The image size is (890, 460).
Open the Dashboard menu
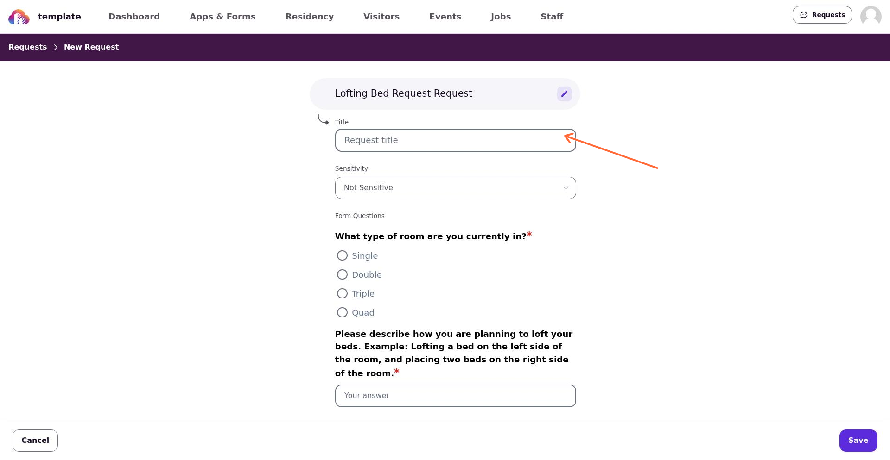pyautogui.click(x=134, y=17)
